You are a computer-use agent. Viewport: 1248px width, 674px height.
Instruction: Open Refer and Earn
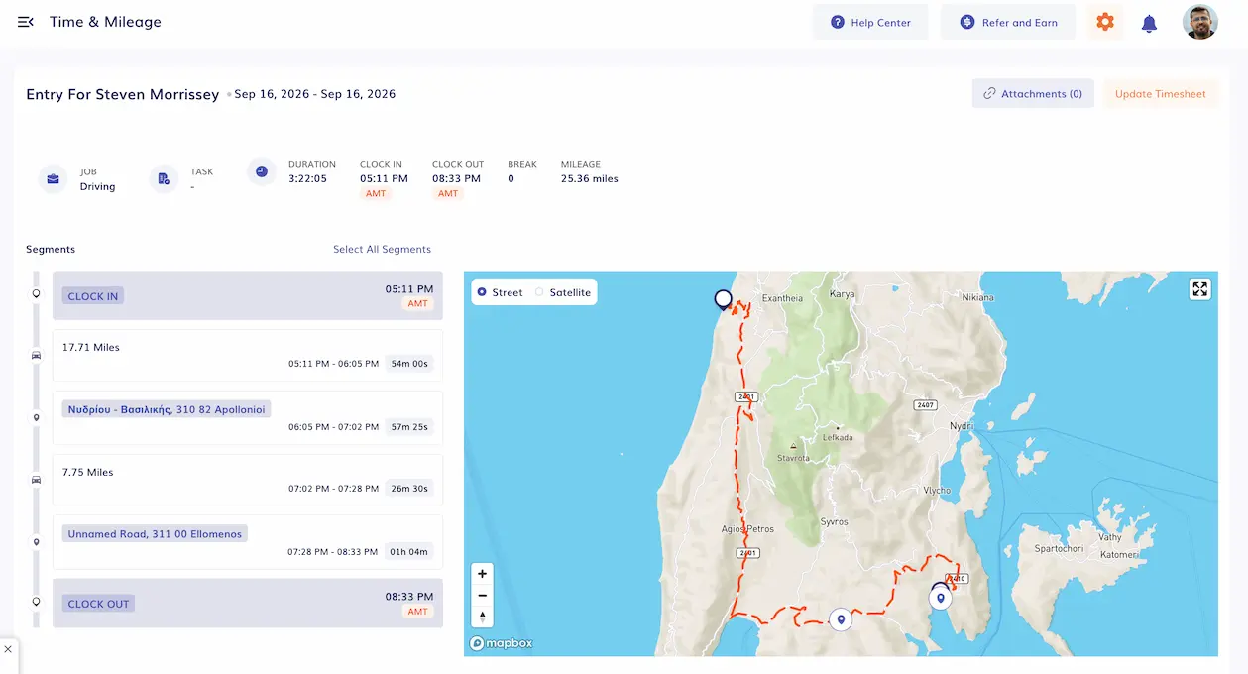point(1008,22)
